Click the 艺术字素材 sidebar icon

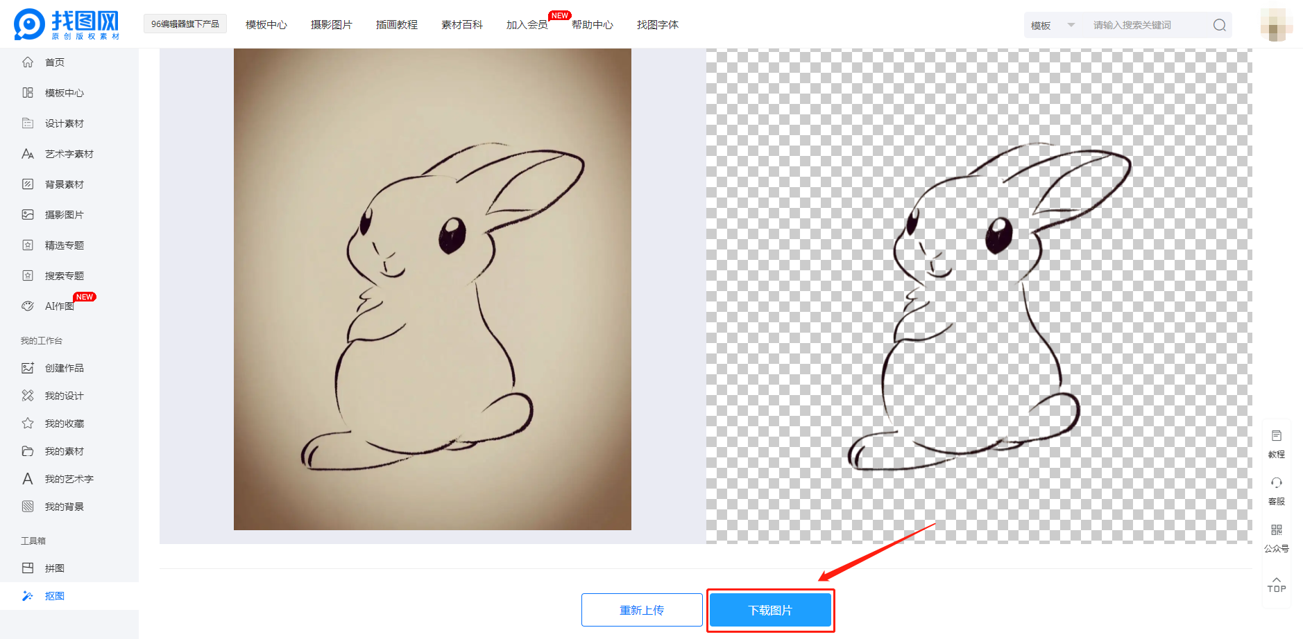[x=28, y=154]
